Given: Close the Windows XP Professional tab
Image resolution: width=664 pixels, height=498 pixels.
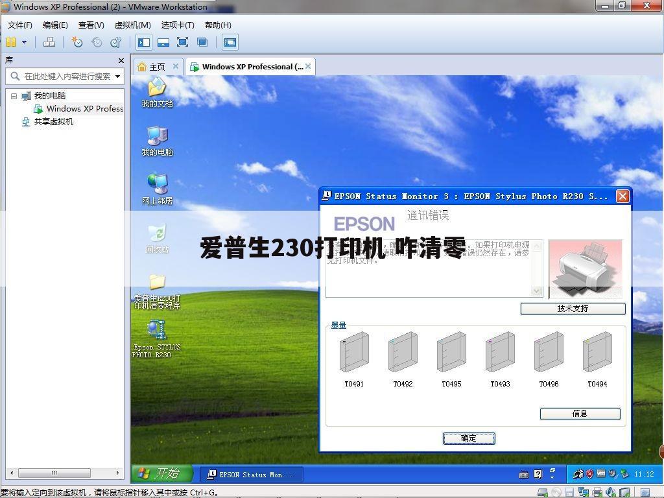Looking at the screenshot, I should point(308,67).
